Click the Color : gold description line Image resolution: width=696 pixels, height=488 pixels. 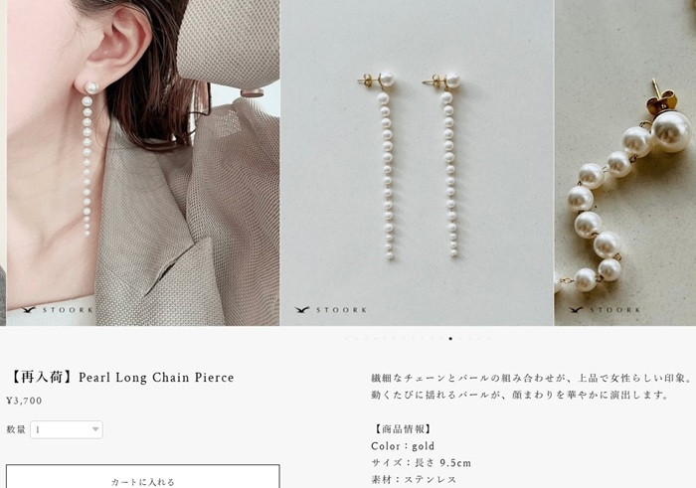(x=403, y=446)
